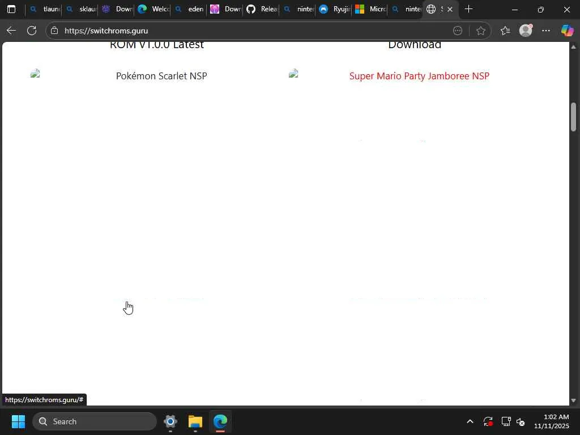Click the vertical scrollbar thumb
The width and height of the screenshot is (580, 435).
[573, 117]
